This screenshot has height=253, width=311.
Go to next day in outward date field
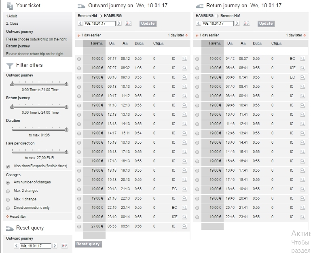pyautogui.click(x=119, y=23)
